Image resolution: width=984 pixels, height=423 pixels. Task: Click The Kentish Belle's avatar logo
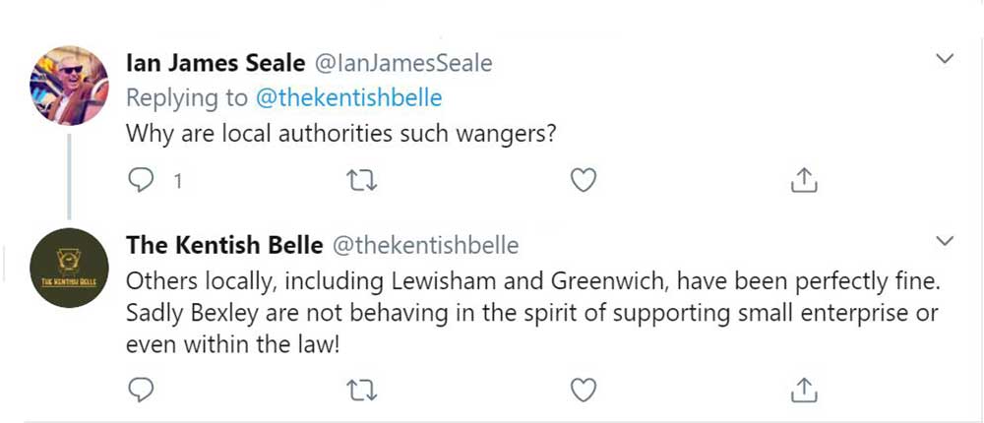[70, 269]
